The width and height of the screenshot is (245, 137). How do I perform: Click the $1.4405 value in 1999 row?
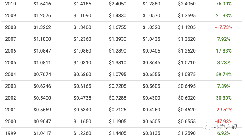coord(118,133)
